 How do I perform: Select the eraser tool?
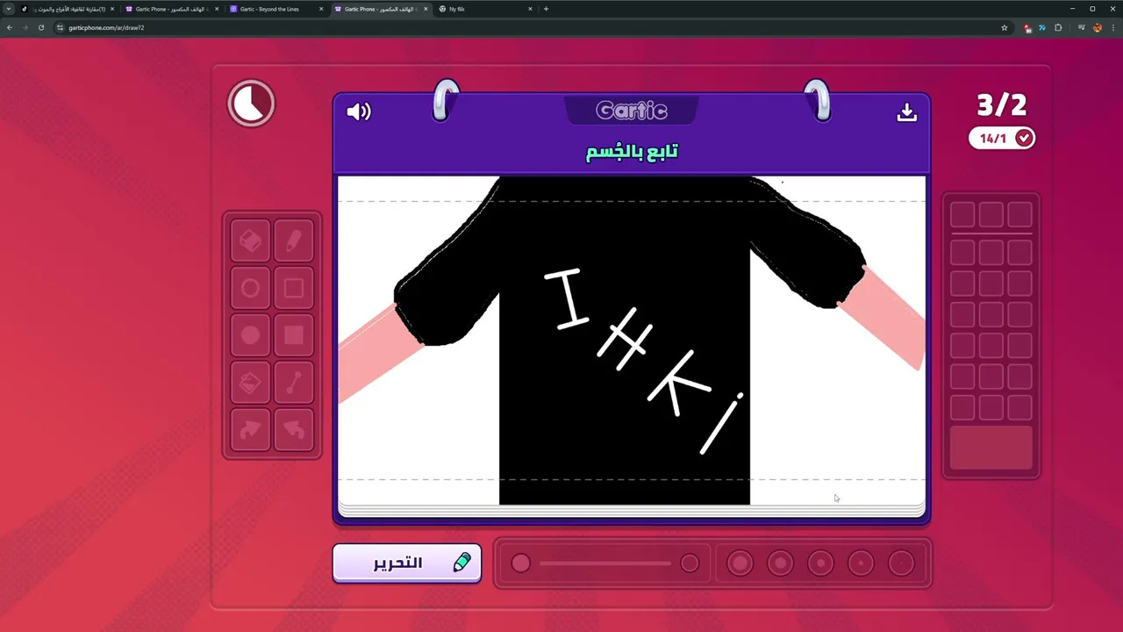point(250,241)
